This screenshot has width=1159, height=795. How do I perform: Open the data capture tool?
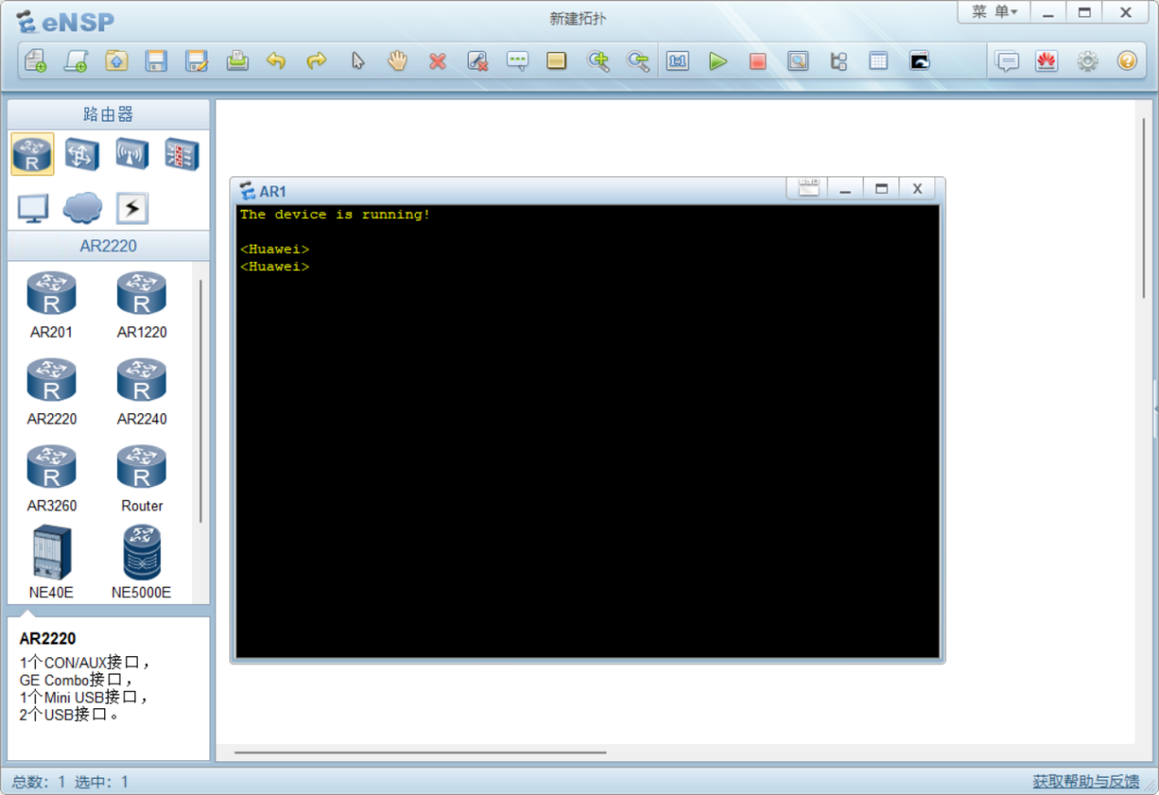tap(798, 61)
